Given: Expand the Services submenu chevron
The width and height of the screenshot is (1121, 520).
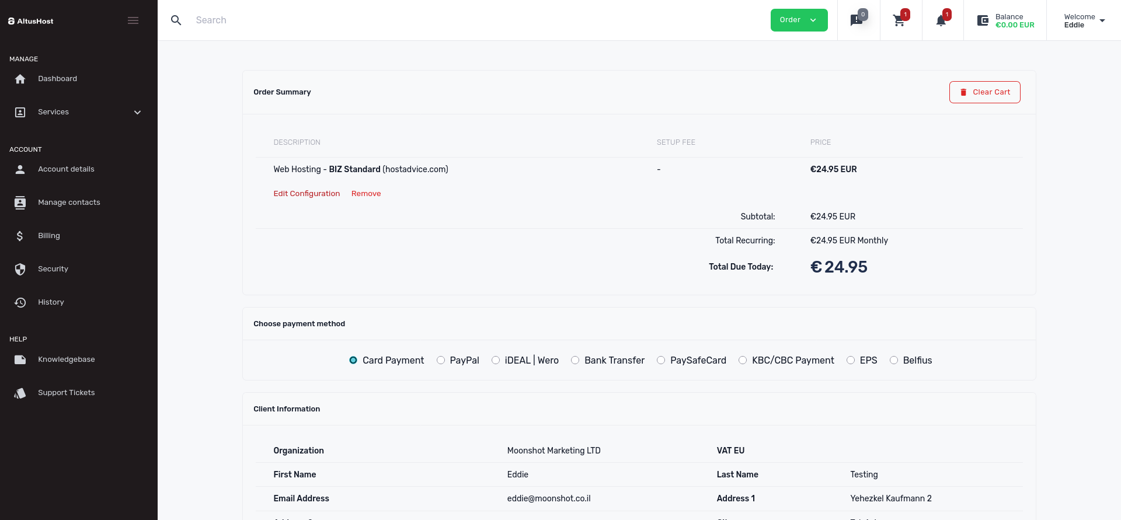Looking at the screenshot, I should tap(138, 112).
